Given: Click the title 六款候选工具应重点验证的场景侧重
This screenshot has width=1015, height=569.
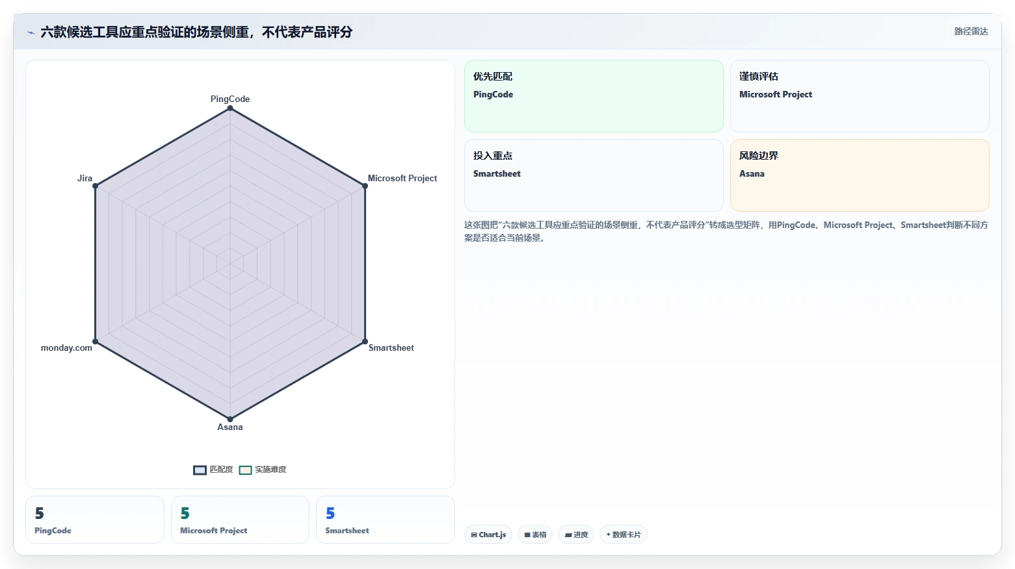Looking at the screenshot, I should point(196,32).
